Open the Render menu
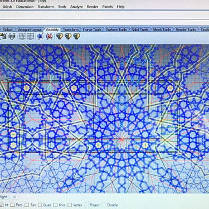Screen dimensions: 209x209 pos(93,7)
